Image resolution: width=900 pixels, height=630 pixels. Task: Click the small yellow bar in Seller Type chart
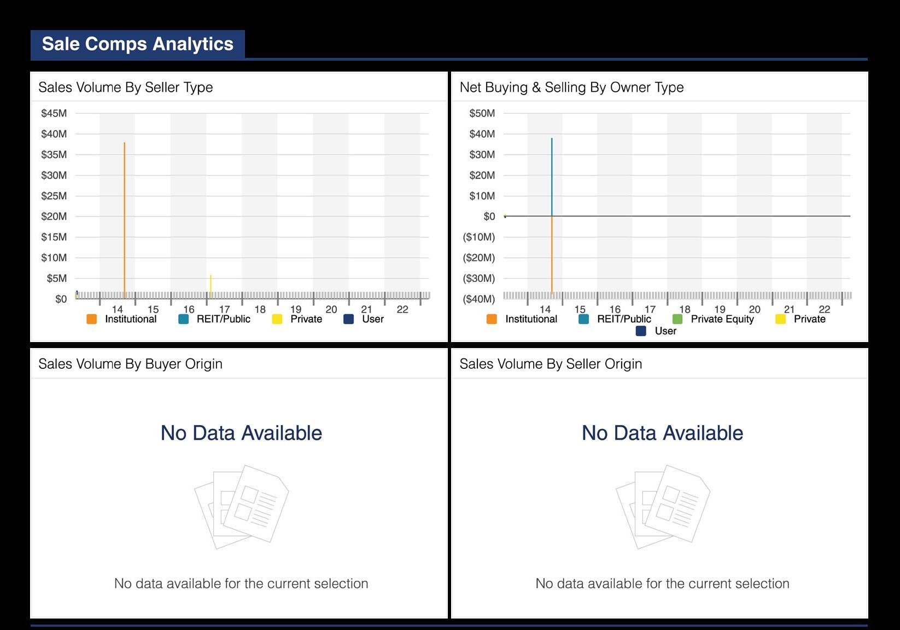pos(211,287)
